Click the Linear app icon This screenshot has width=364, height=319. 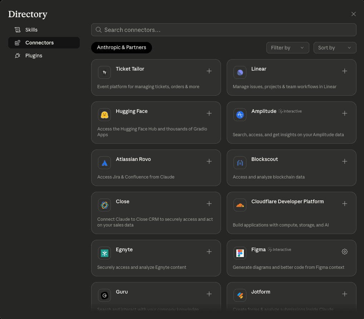coord(240,72)
